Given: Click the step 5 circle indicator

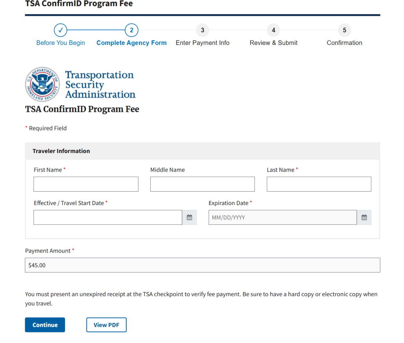Looking at the screenshot, I should (x=344, y=30).
